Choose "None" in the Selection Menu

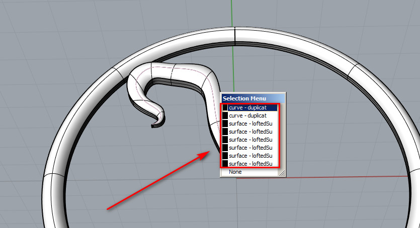click(249, 172)
